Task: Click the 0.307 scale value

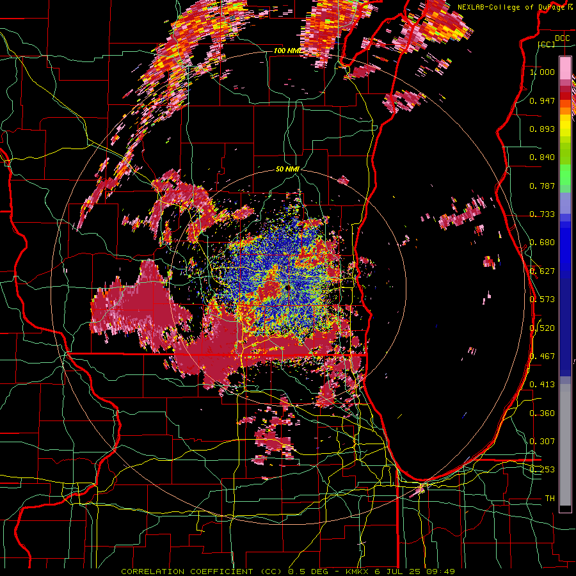Action: click(x=542, y=442)
